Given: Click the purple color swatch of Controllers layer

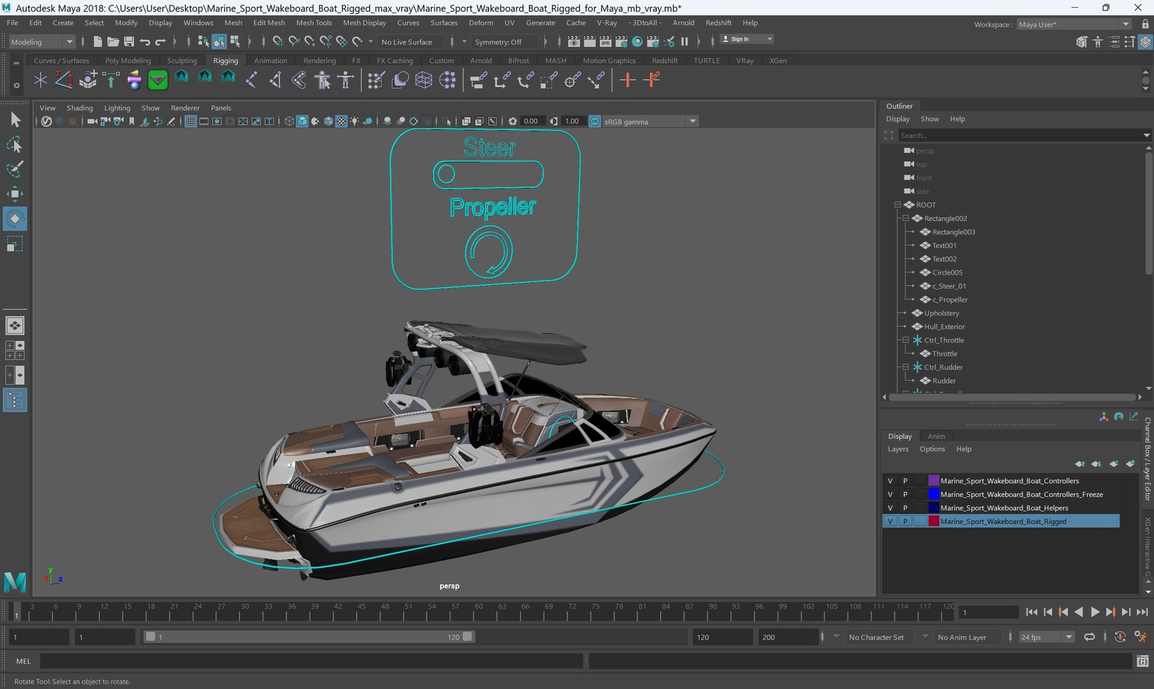Looking at the screenshot, I should click(x=933, y=480).
